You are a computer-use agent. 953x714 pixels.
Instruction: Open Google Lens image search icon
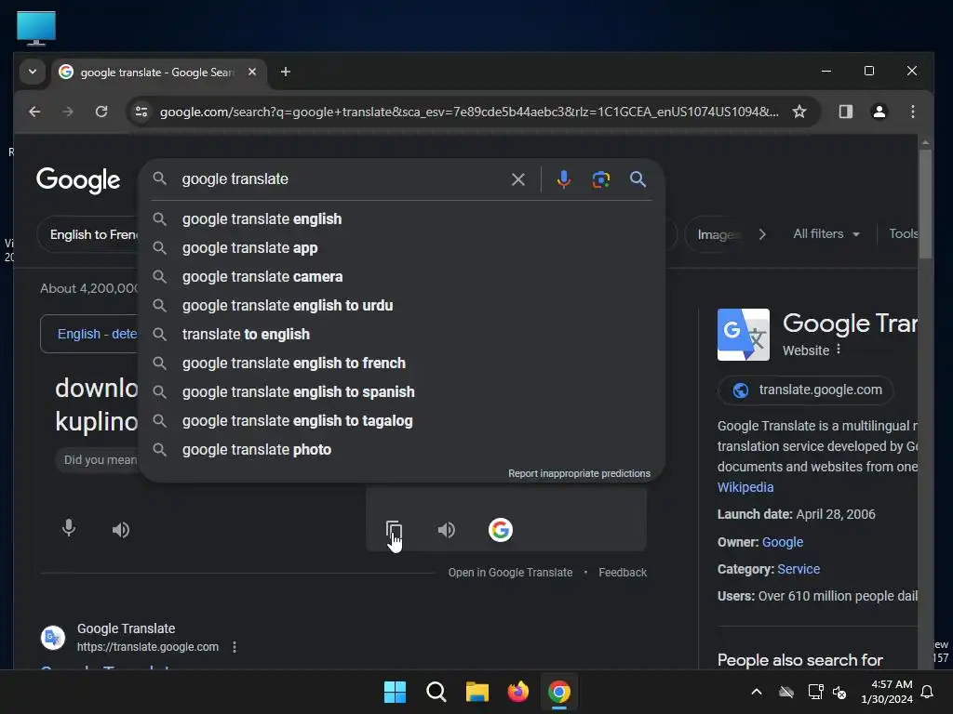(x=600, y=179)
